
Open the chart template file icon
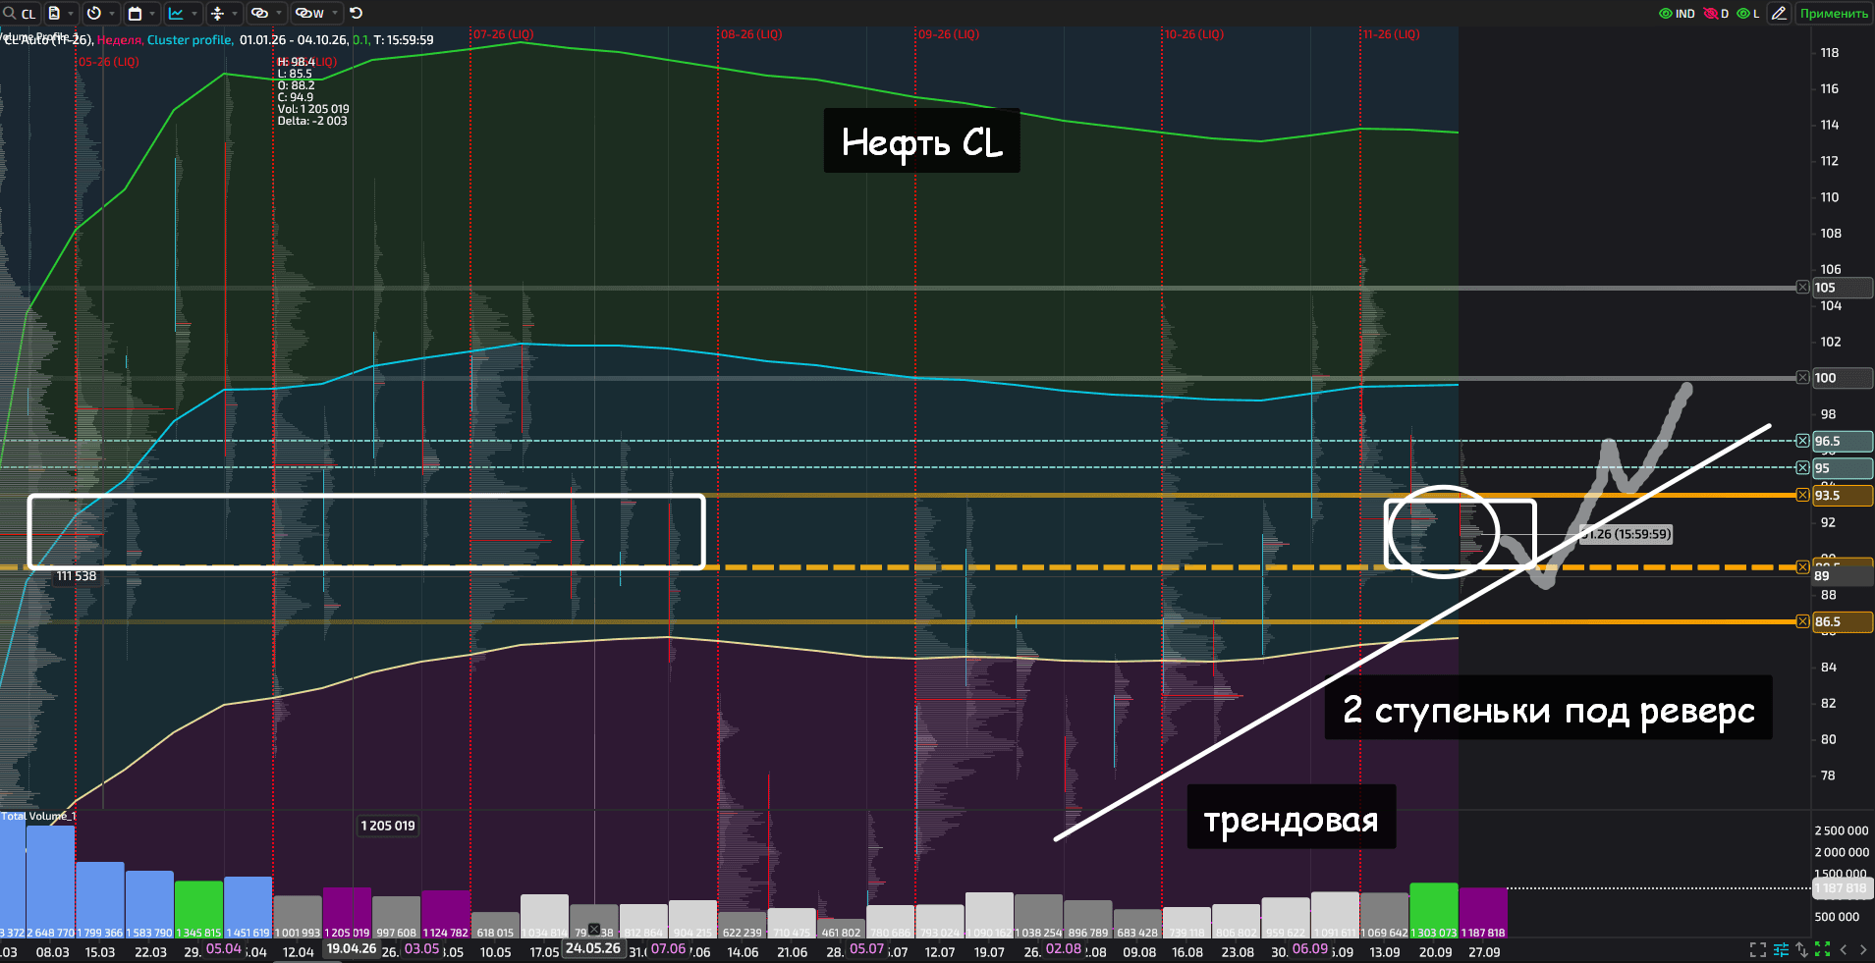click(x=54, y=14)
